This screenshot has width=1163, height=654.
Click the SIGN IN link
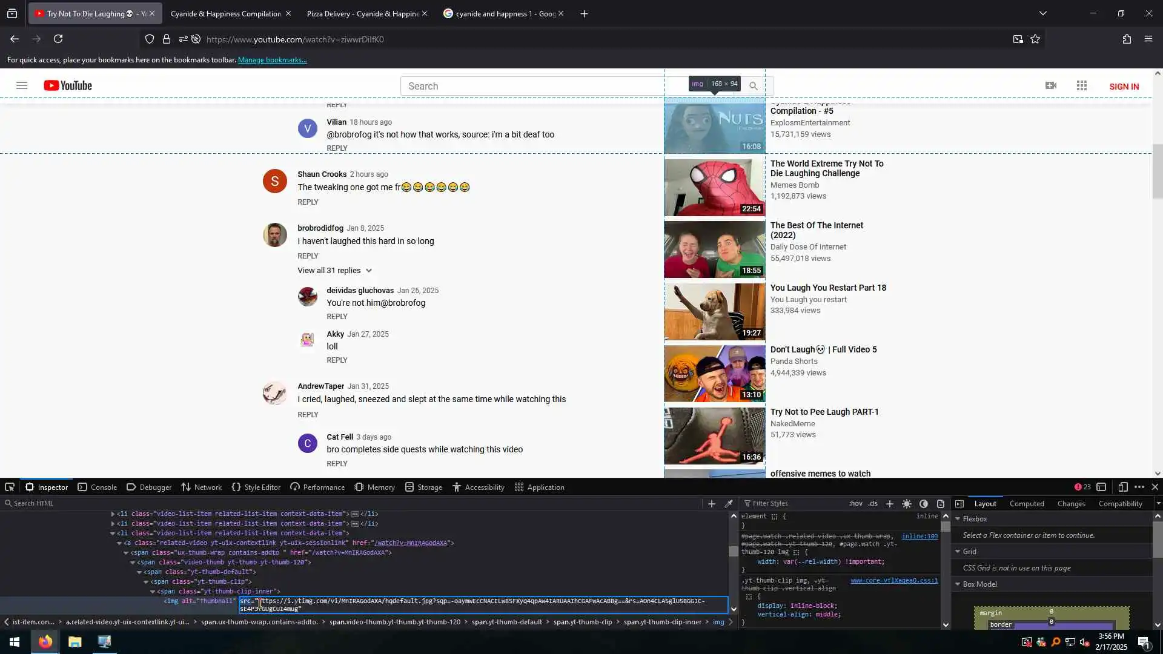click(x=1124, y=87)
